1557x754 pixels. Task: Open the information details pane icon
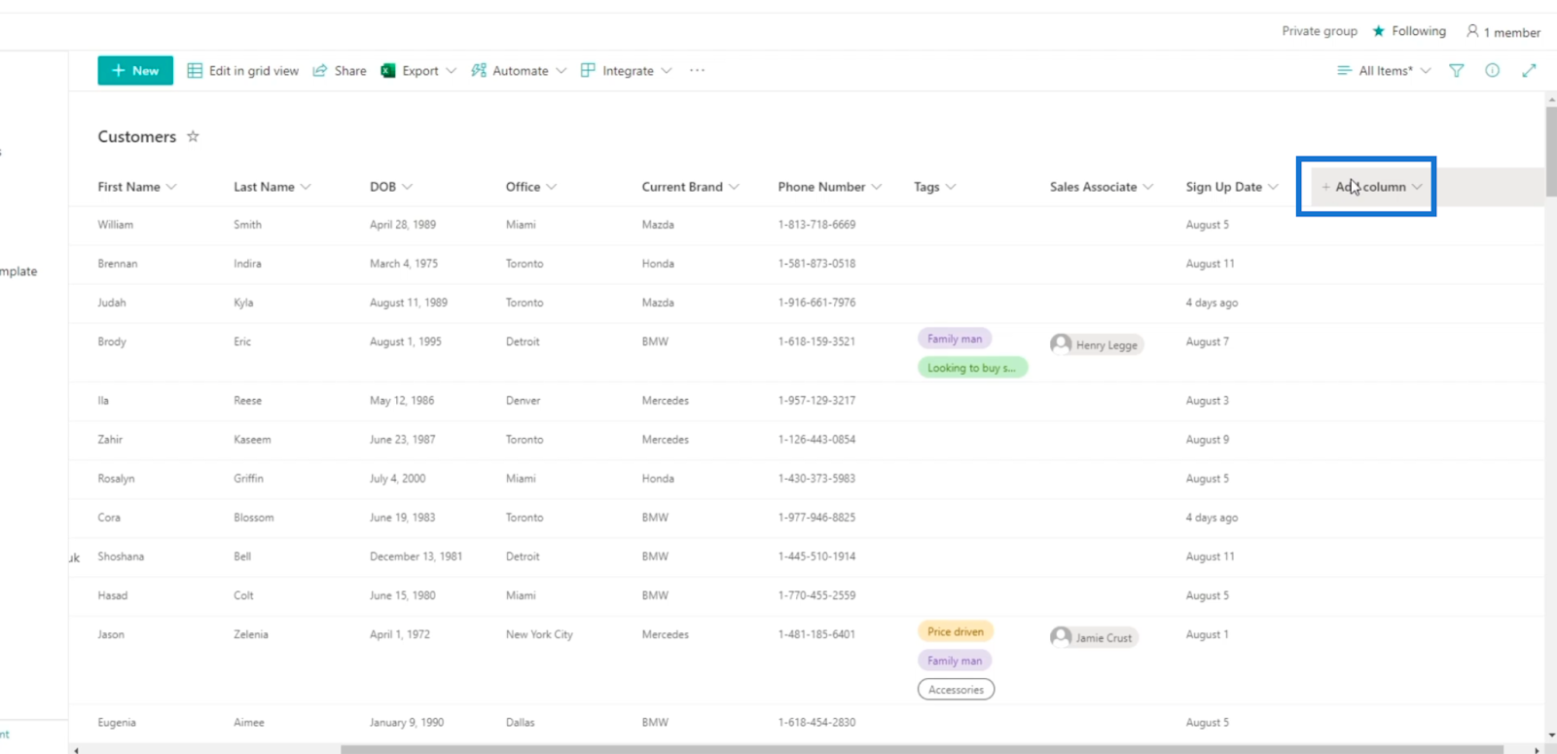1492,70
